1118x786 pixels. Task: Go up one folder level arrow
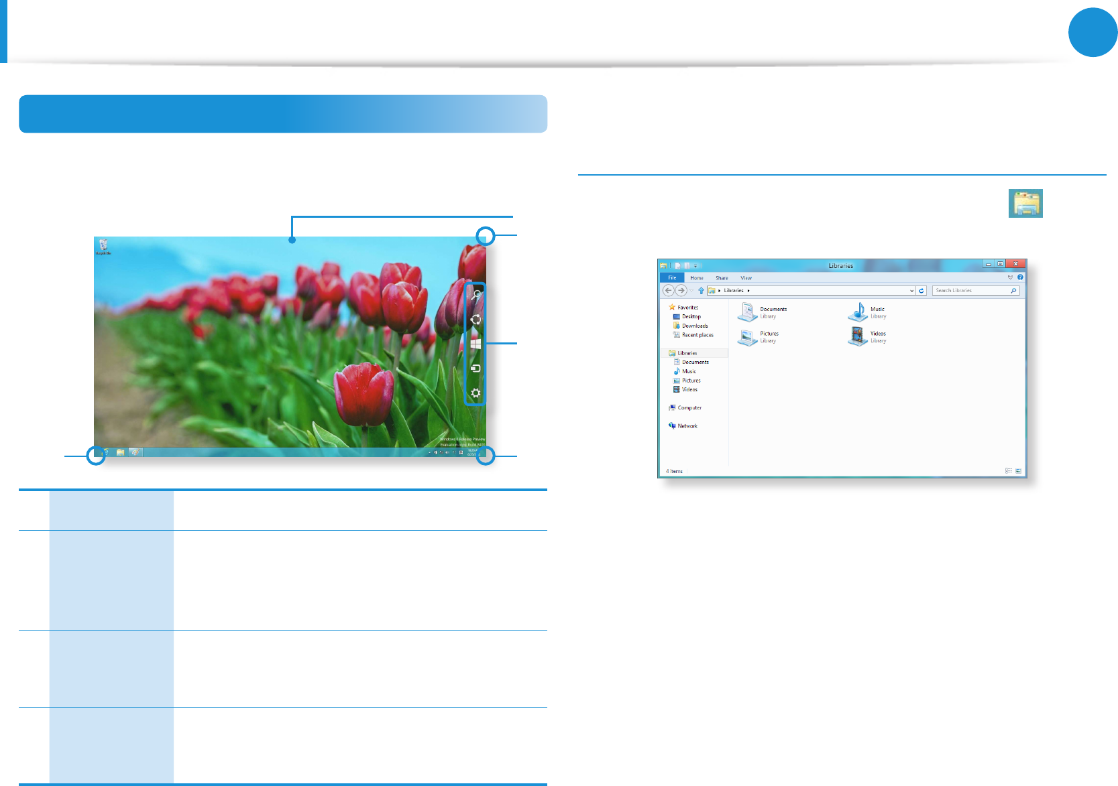[702, 291]
